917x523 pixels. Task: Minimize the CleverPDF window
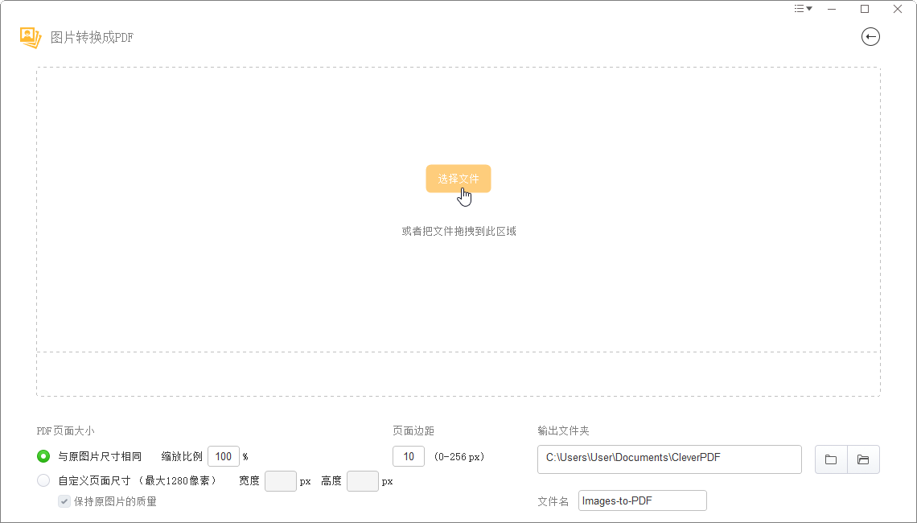833,8
